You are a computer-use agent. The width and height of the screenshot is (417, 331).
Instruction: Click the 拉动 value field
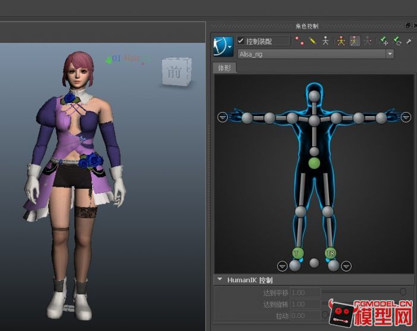(x=305, y=316)
